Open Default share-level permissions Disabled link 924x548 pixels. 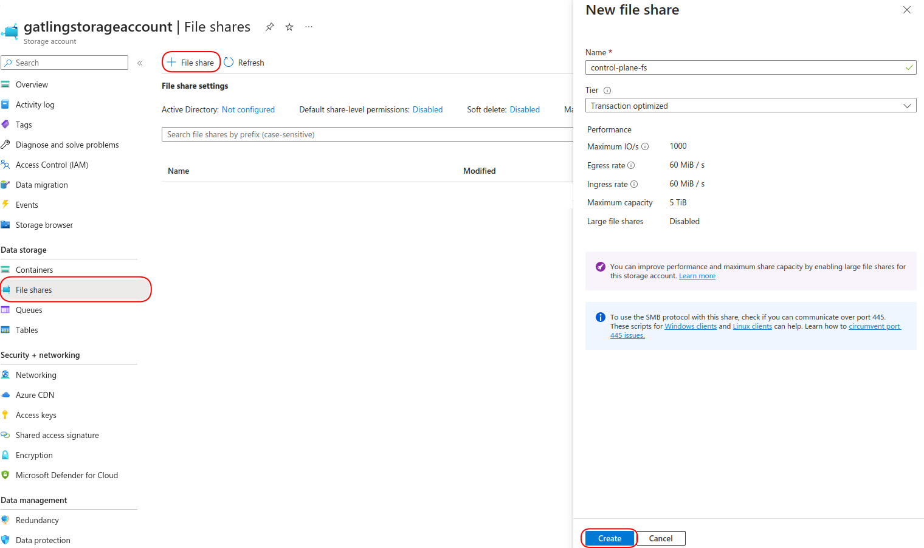(427, 110)
